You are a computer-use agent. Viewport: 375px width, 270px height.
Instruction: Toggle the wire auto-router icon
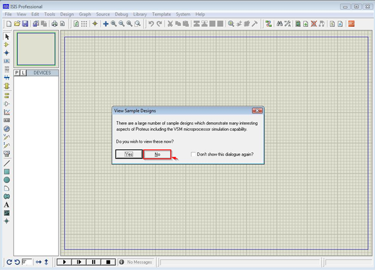(x=268, y=23)
